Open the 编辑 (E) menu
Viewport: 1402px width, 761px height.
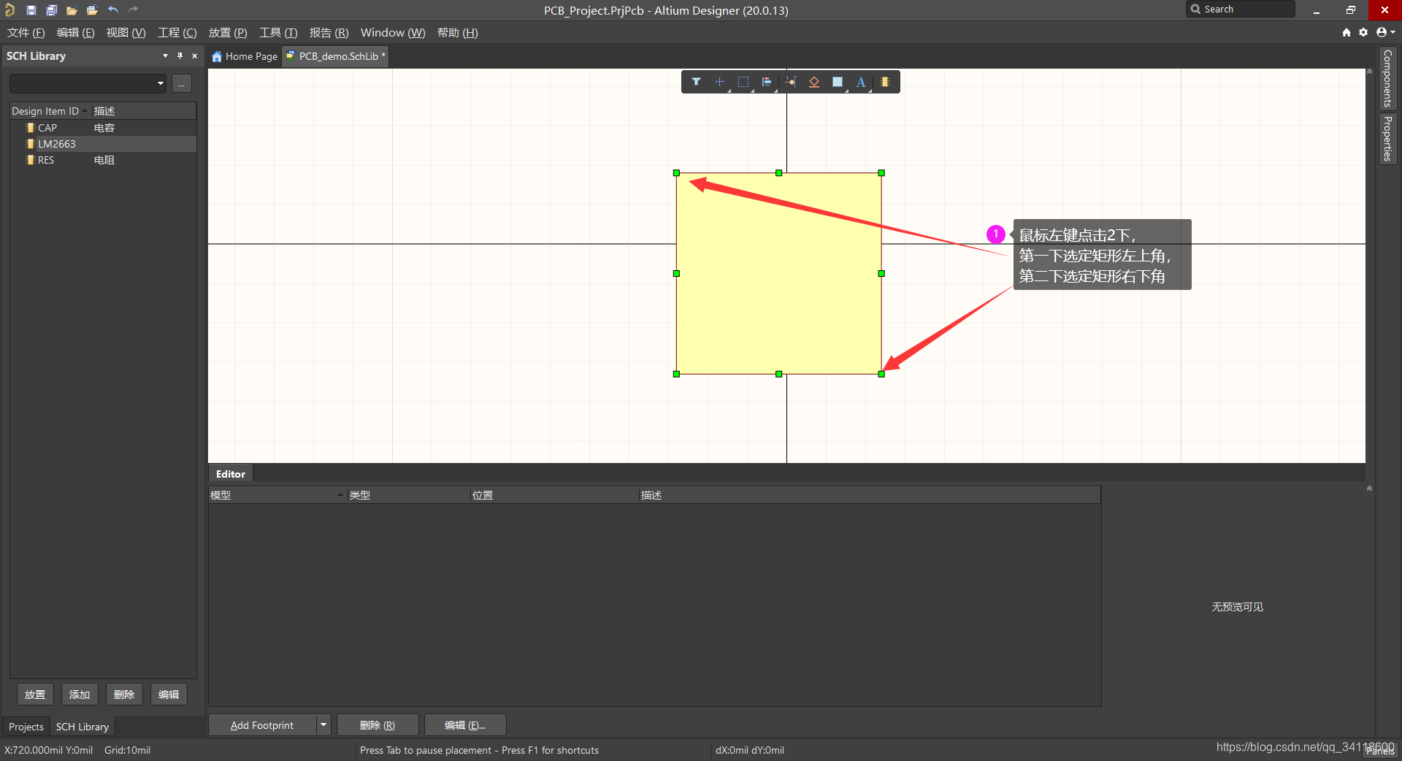[x=75, y=33]
